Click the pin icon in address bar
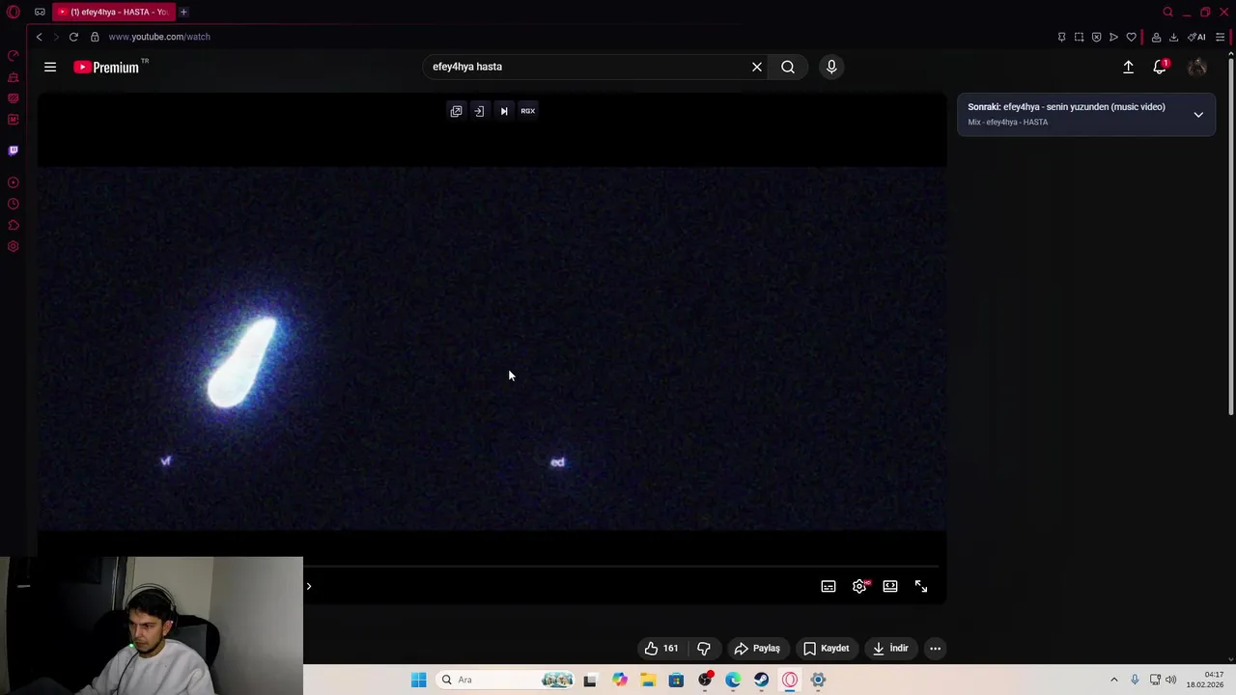The image size is (1236, 695). tap(1061, 37)
